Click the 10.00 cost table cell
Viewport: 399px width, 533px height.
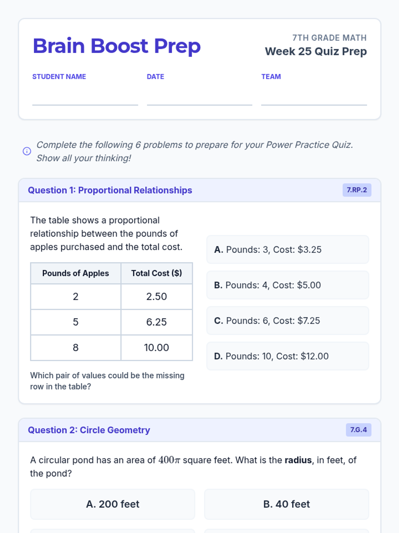click(x=157, y=347)
